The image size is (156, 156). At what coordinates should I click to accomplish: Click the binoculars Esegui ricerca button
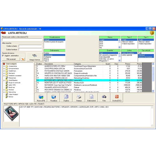tap(35, 57)
